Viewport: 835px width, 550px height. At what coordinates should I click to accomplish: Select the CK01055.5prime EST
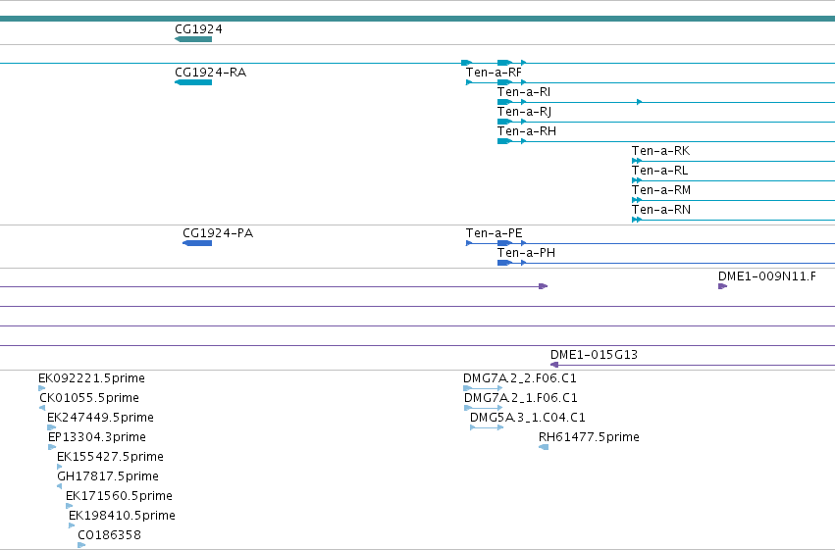click(89, 398)
